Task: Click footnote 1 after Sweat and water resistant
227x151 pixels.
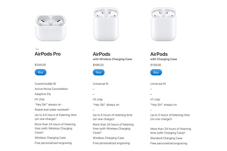Action: 69,109
